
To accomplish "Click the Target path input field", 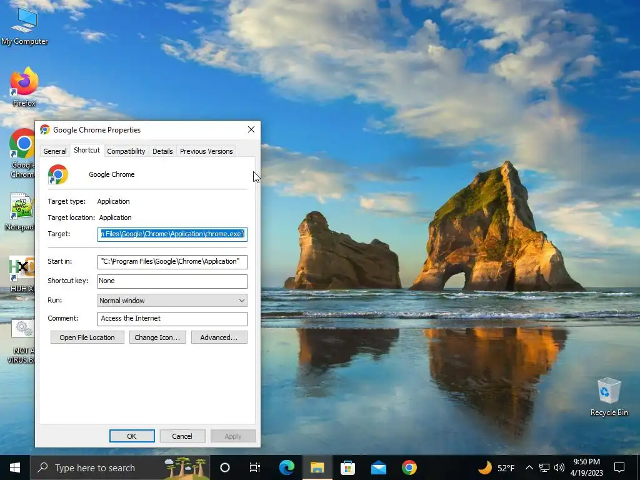I will tap(172, 234).
